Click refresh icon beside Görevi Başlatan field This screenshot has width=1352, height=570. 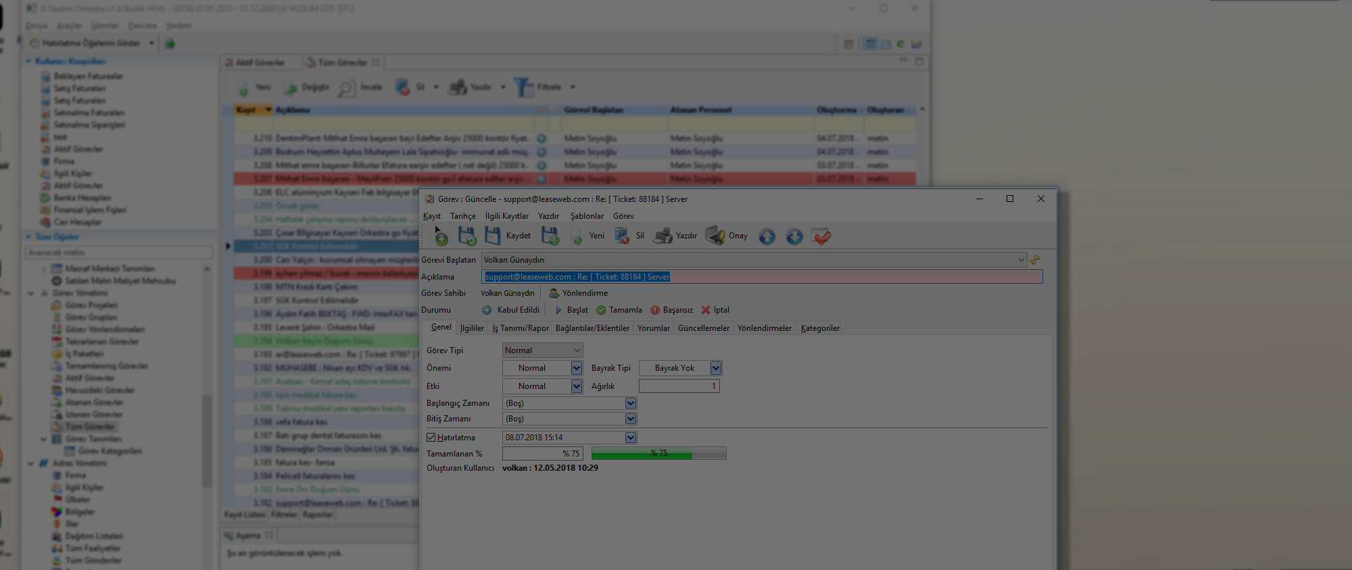pos(1035,260)
